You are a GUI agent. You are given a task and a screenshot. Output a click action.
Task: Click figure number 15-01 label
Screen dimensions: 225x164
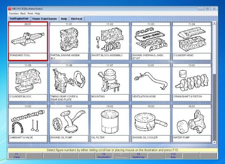[x=69, y=106]
